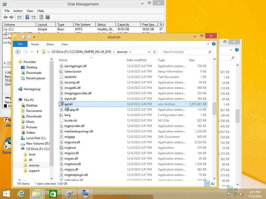This screenshot has height=199, width=266.
Task: Sort by Size column header
Action: click(x=192, y=60)
